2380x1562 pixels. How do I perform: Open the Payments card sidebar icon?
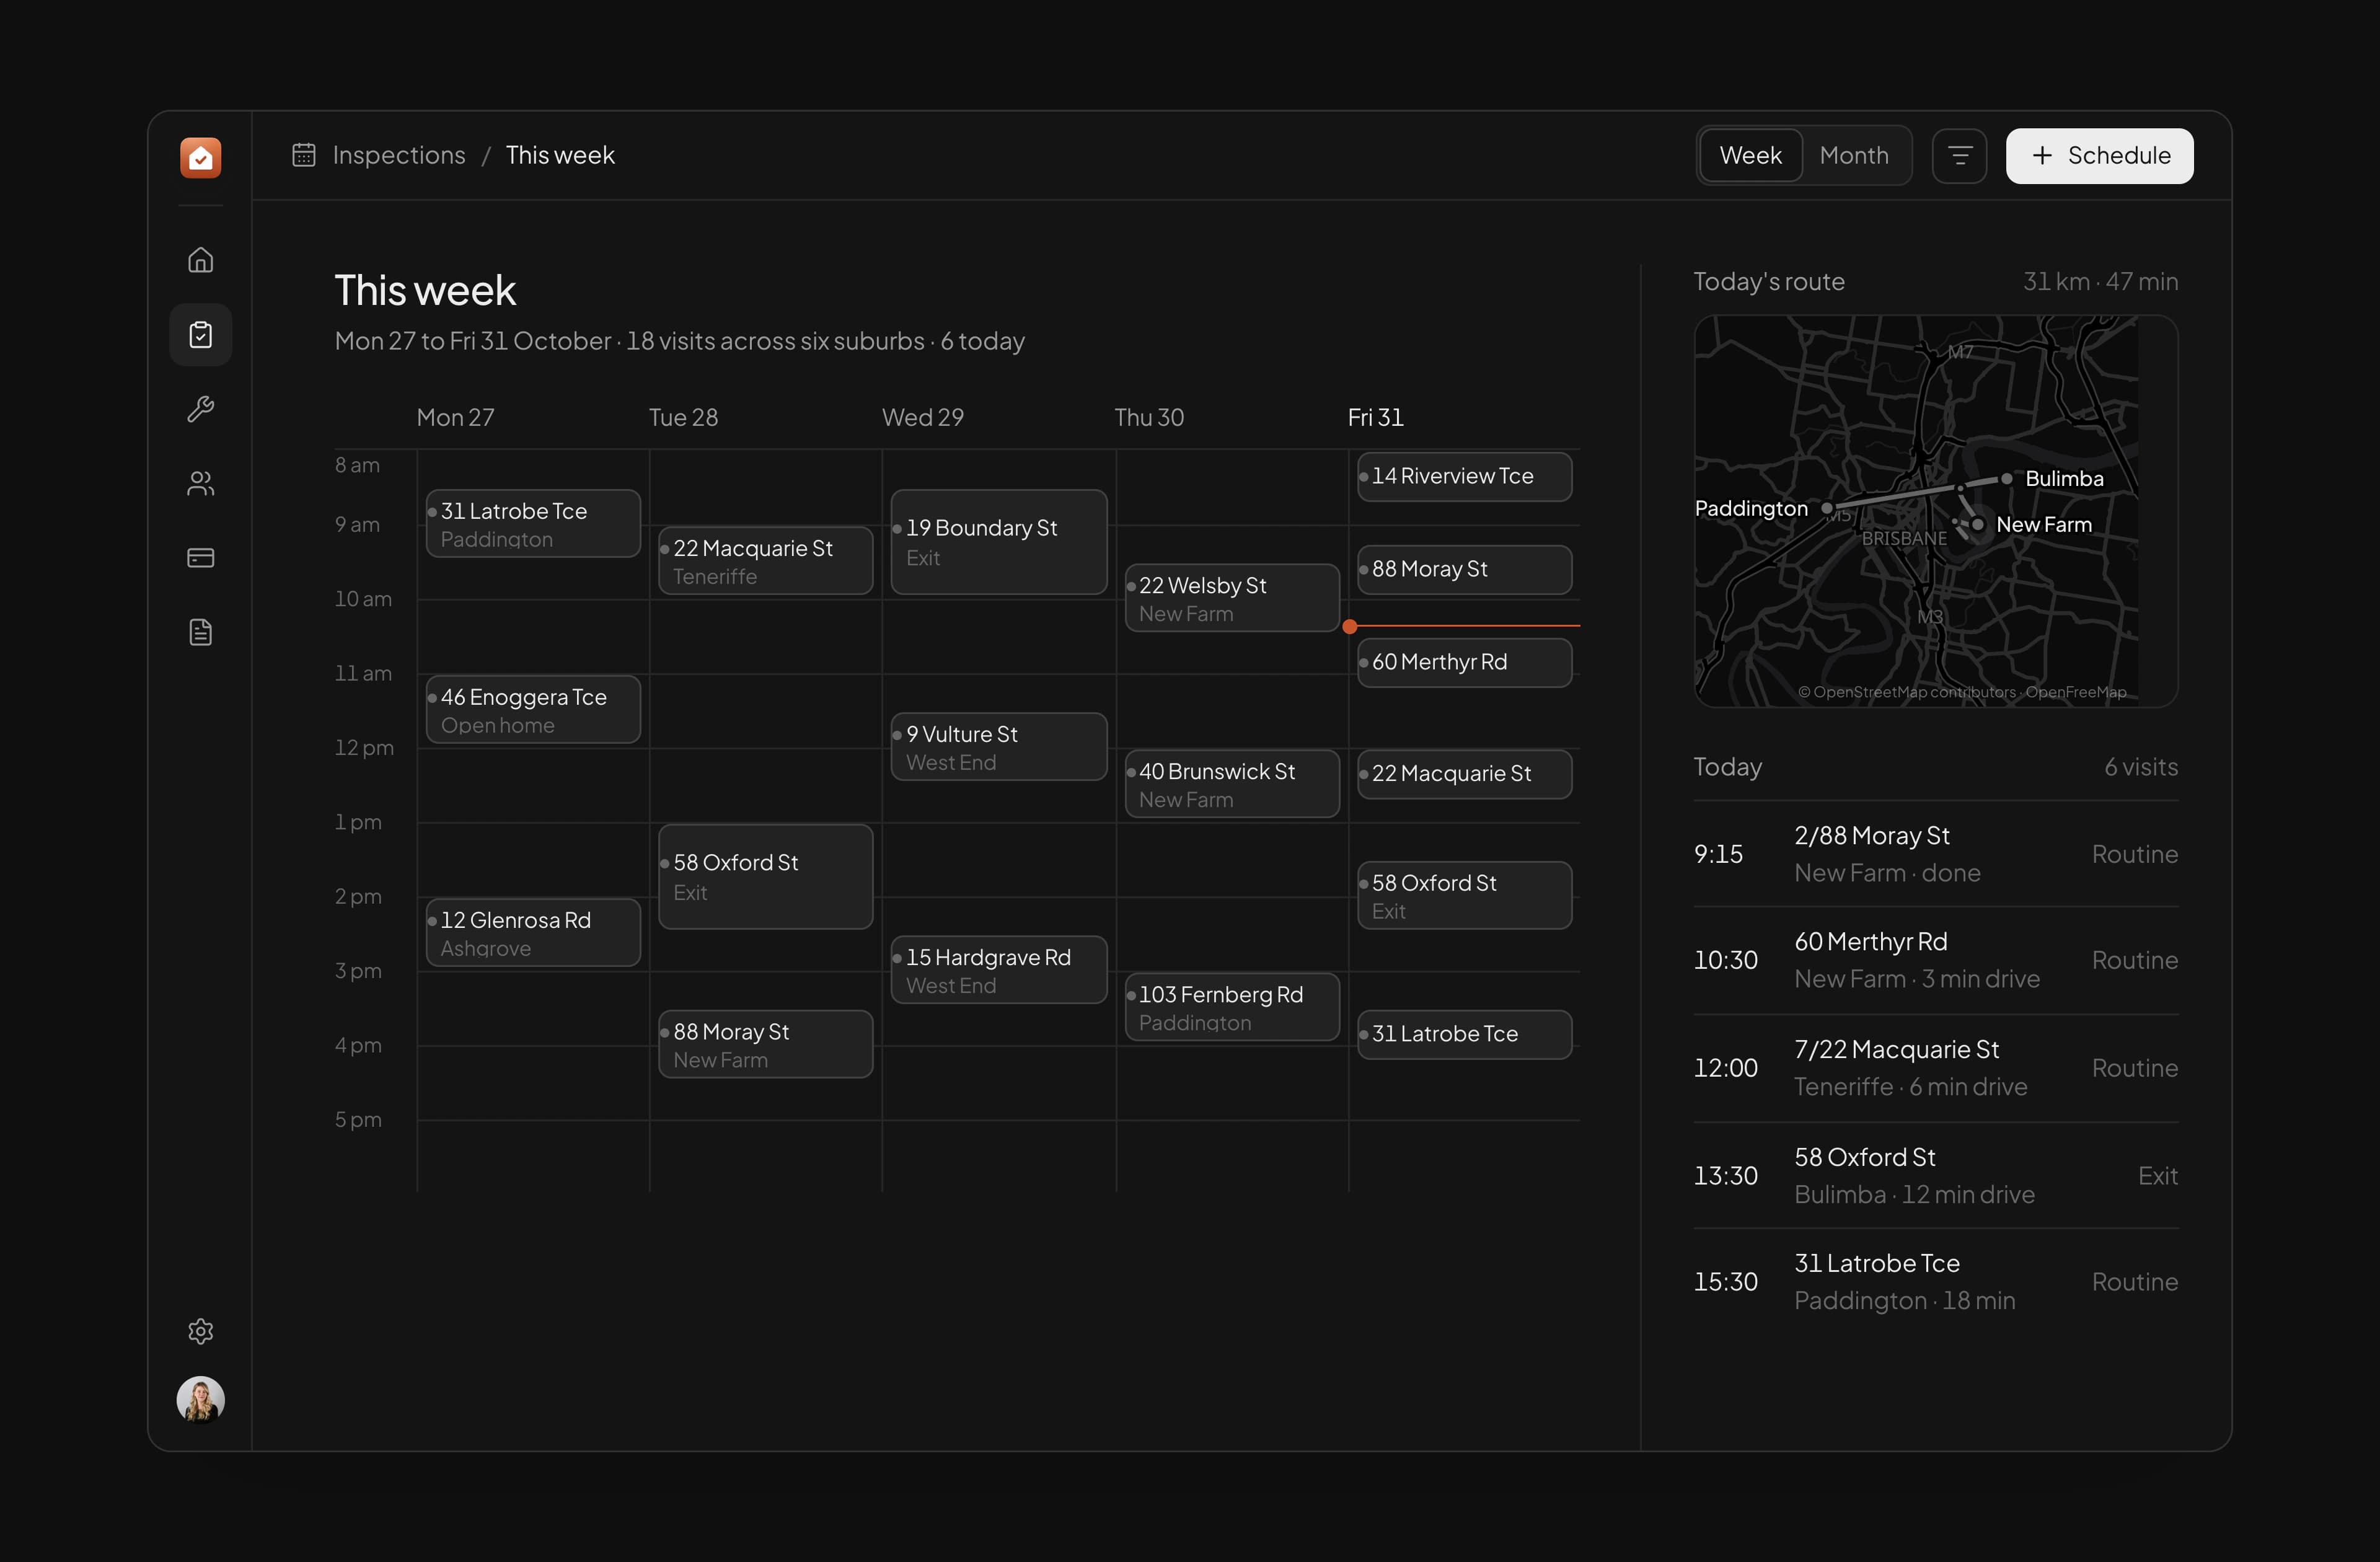pos(200,557)
